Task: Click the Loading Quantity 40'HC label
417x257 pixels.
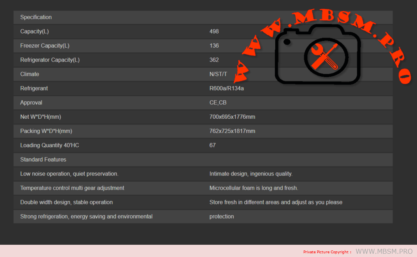Action: (x=49, y=145)
